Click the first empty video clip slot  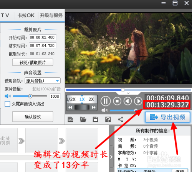(8, 140)
